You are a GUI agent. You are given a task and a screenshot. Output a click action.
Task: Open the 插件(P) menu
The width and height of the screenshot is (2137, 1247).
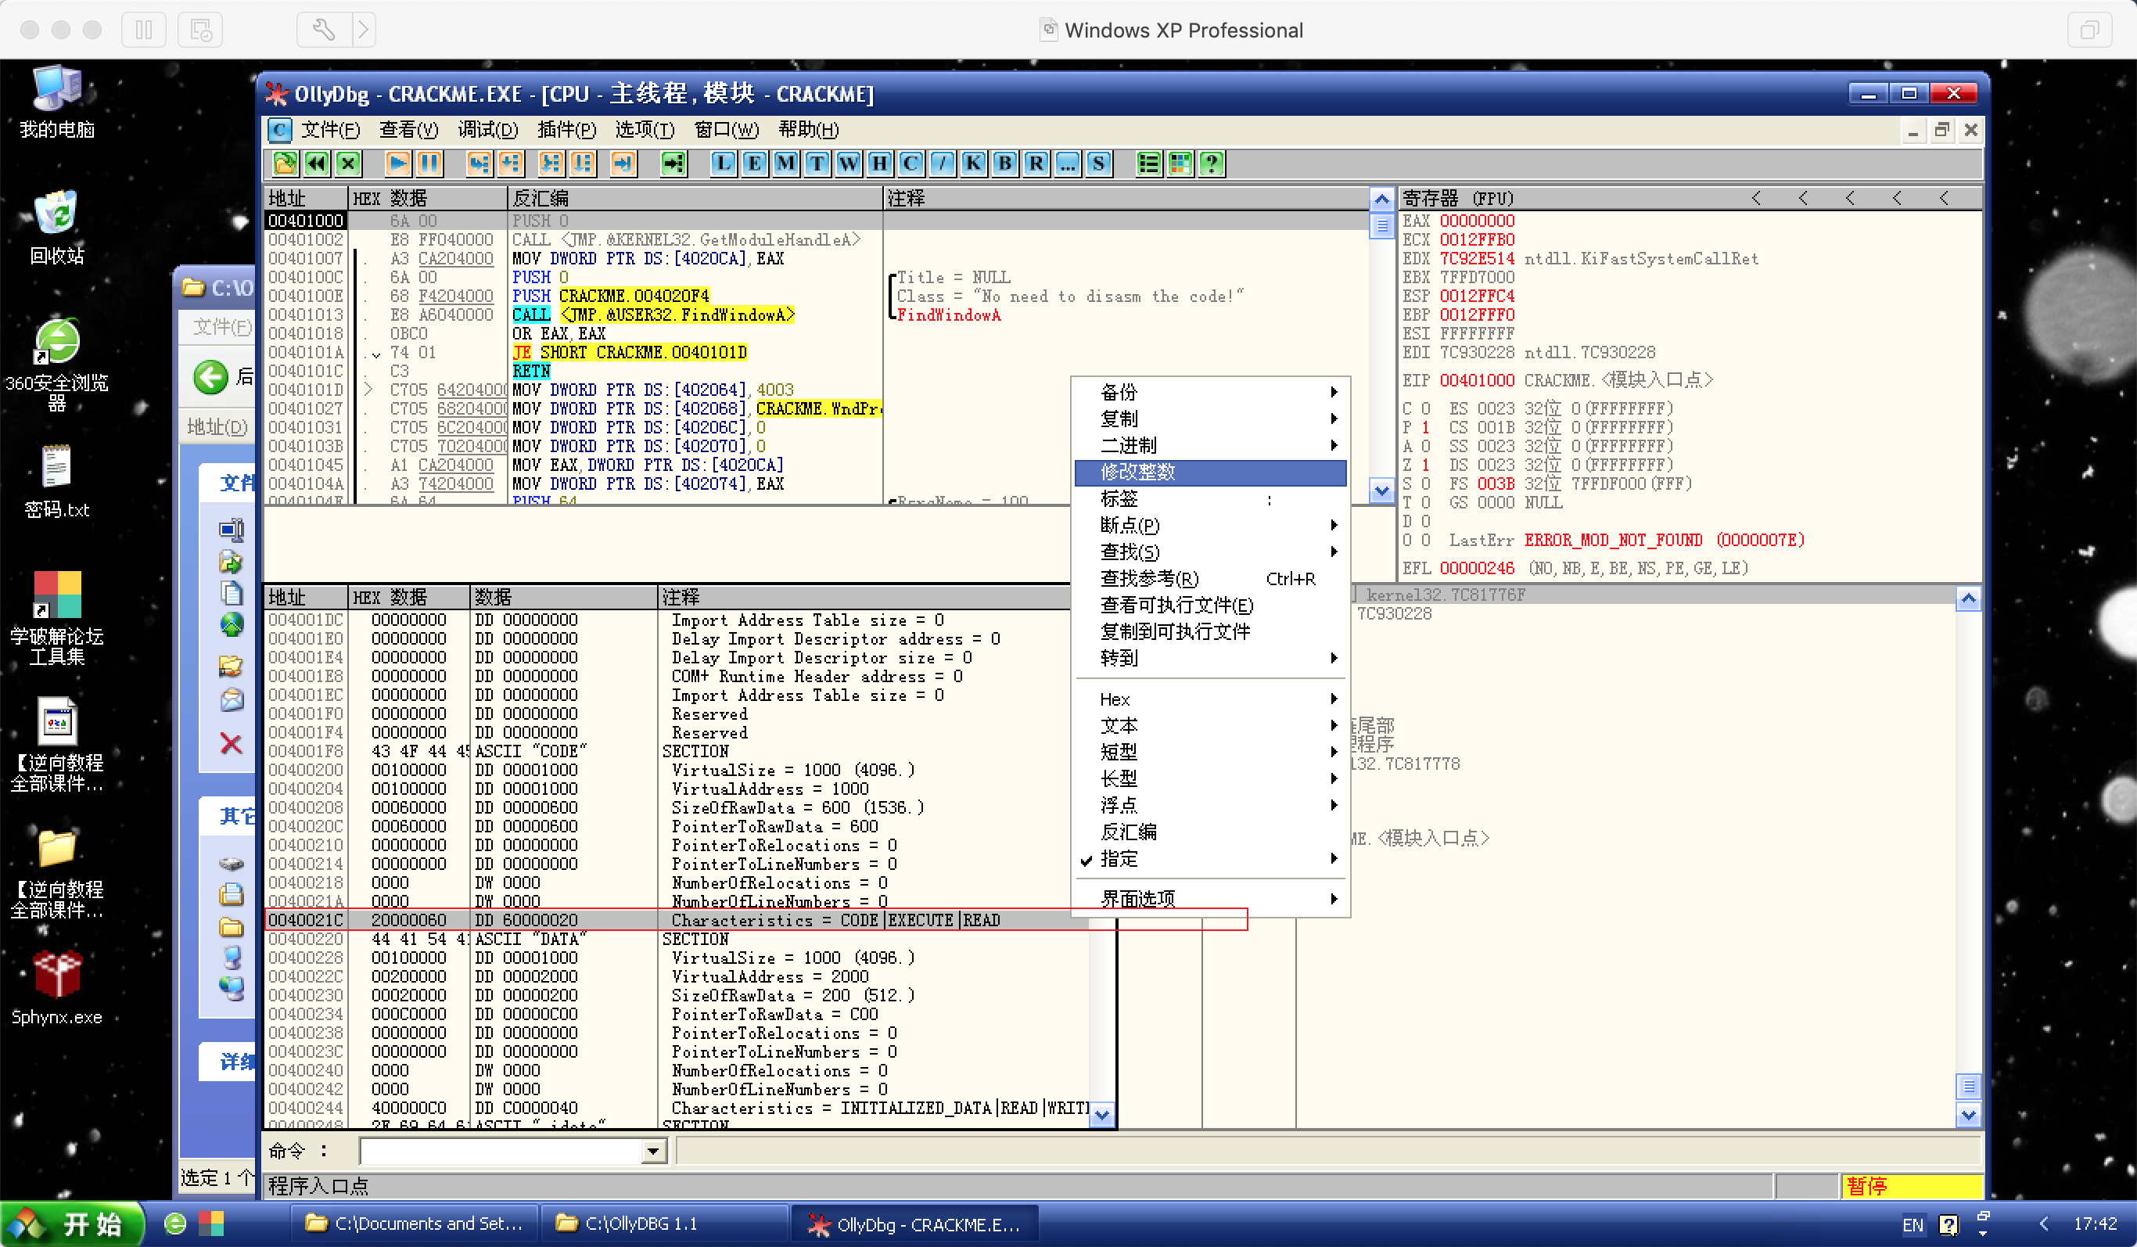coord(566,130)
